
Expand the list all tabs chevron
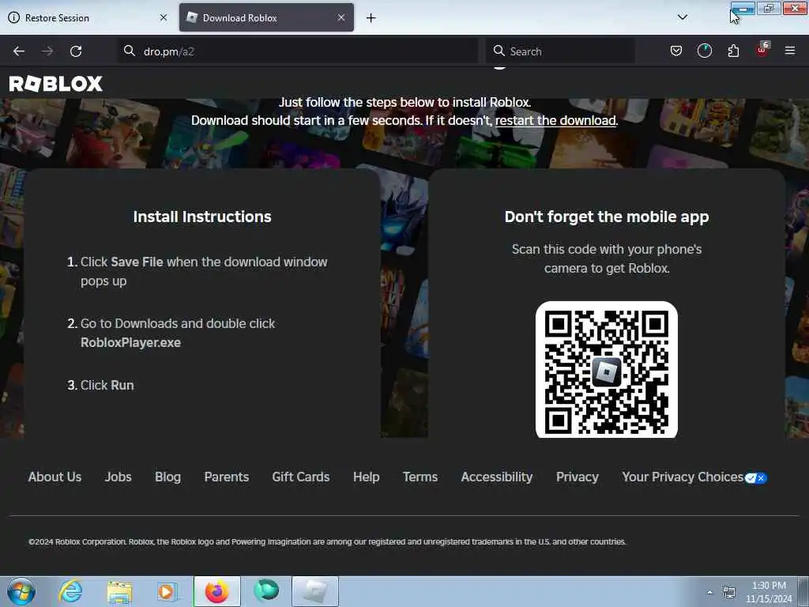pos(682,17)
